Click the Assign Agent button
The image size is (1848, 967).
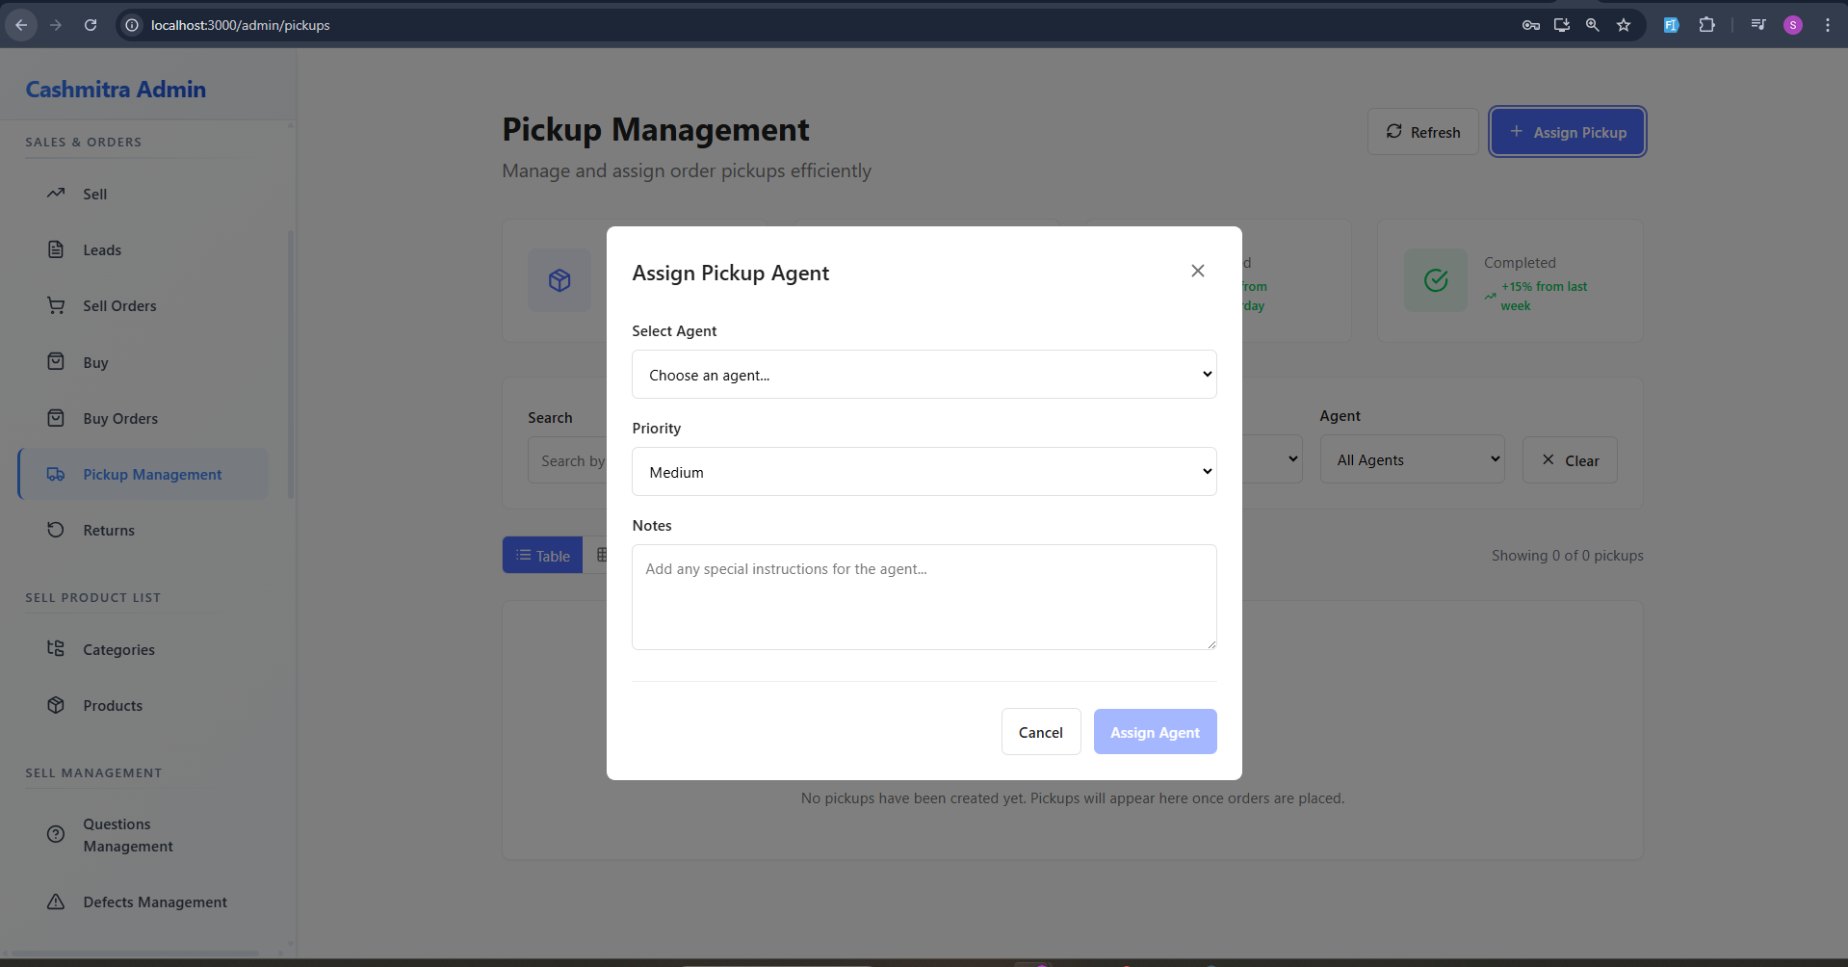(x=1155, y=732)
